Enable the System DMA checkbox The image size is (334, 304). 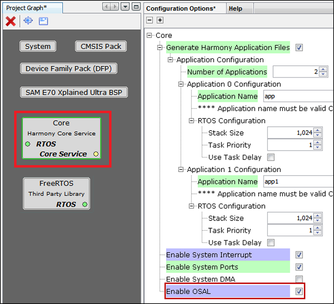point(299,279)
